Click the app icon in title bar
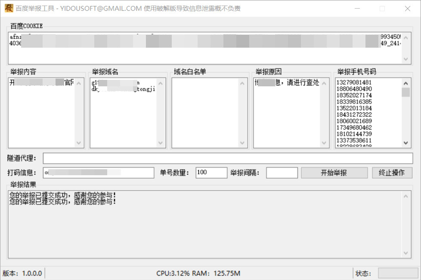The width and height of the screenshot is (421, 280). (9, 8)
